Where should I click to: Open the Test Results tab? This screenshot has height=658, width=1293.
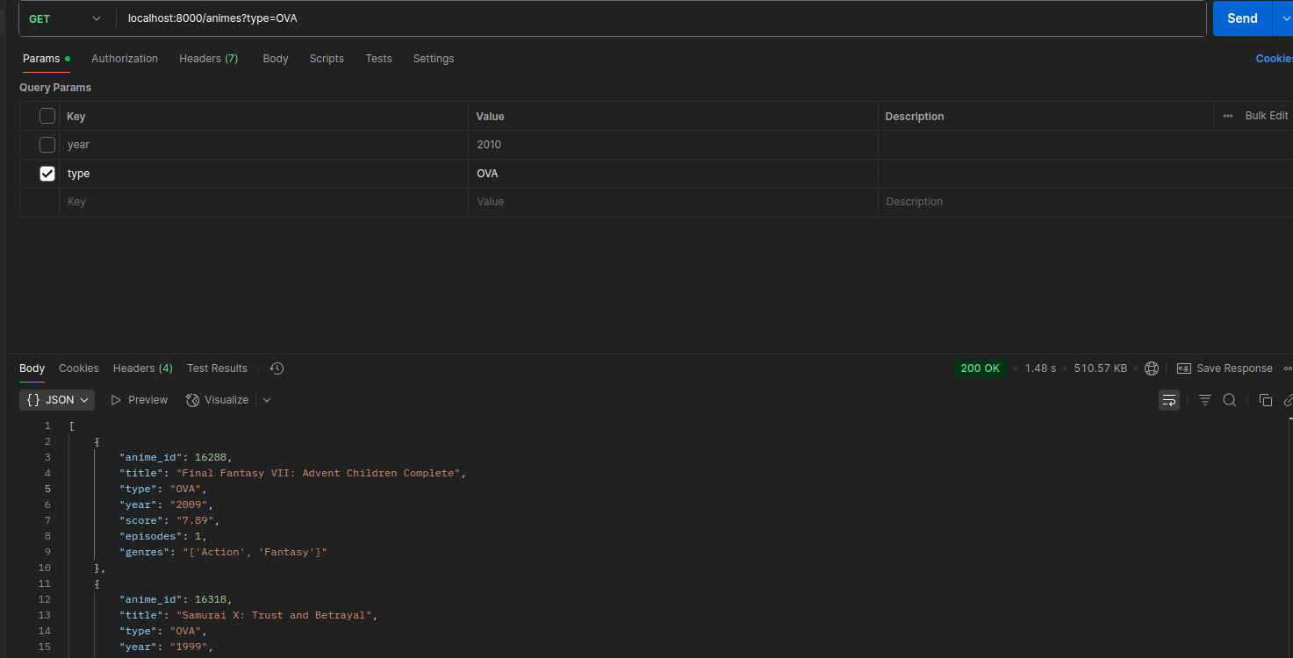217,368
